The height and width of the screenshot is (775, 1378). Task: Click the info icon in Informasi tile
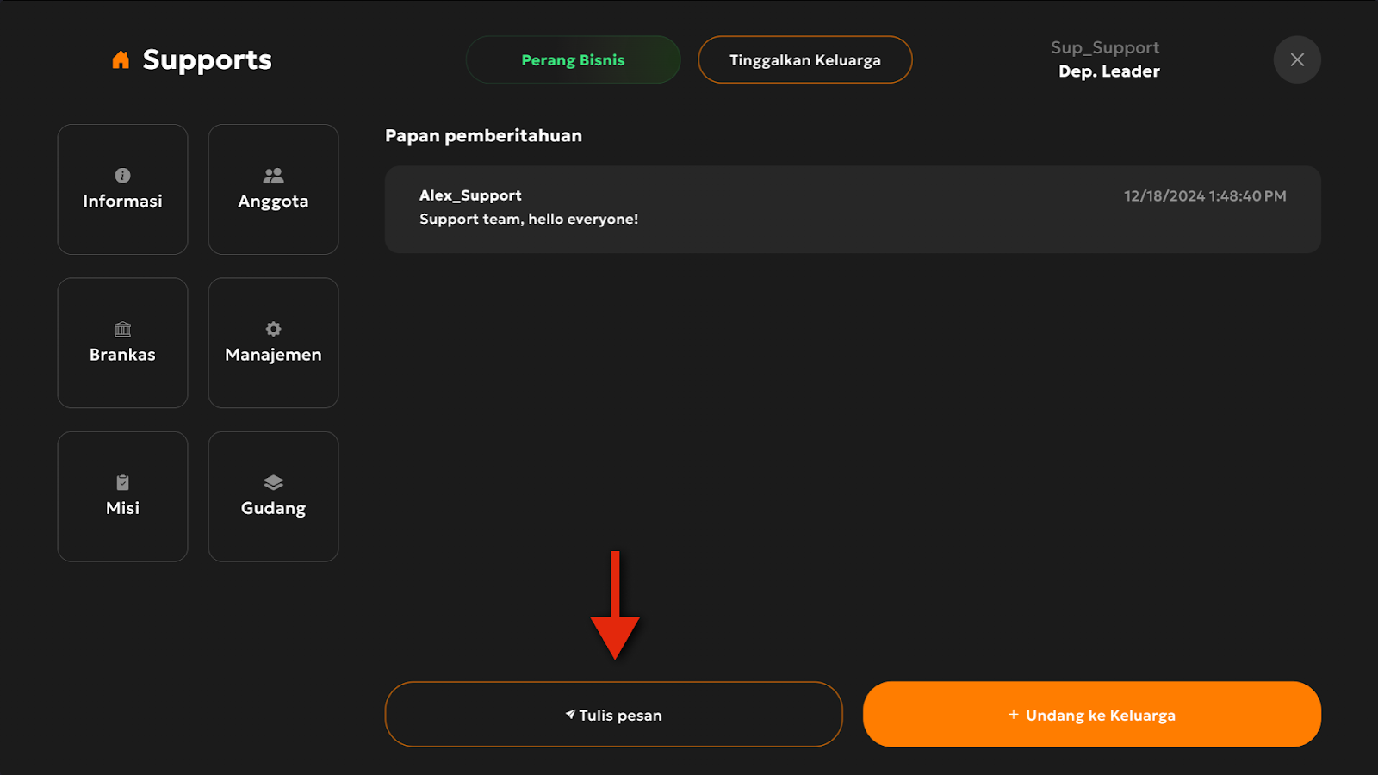(123, 176)
